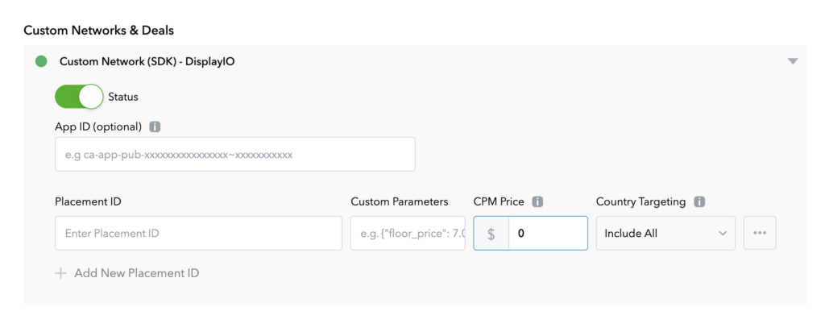Screen dimensions: 825x332
Task: Click the Status label next to toggle
Action: click(x=123, y=97)
